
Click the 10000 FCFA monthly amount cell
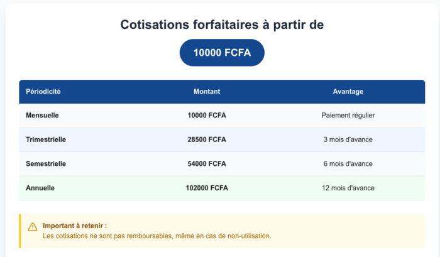click(207, 116)
